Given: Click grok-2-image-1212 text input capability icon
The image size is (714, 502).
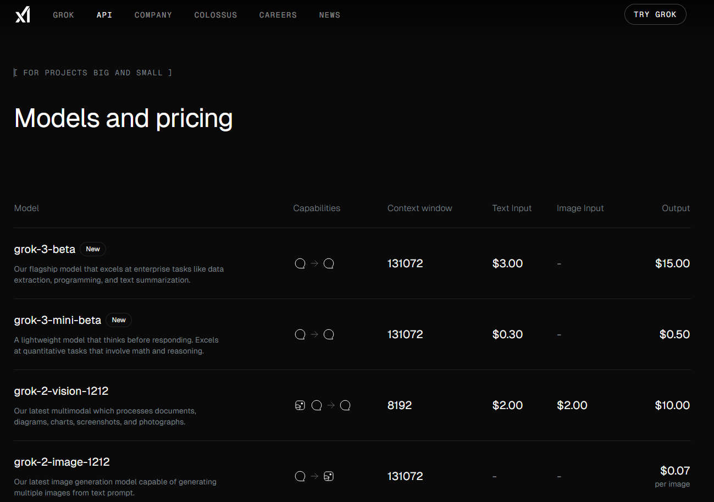Looking at the screenshot, I should (300, 476).
